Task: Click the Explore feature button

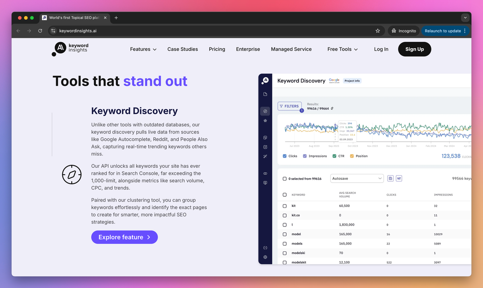Action: 124,237
